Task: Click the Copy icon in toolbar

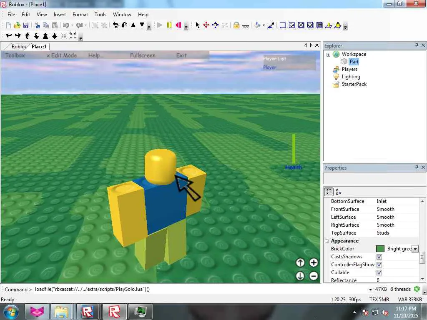Action: tap(46, 25)
